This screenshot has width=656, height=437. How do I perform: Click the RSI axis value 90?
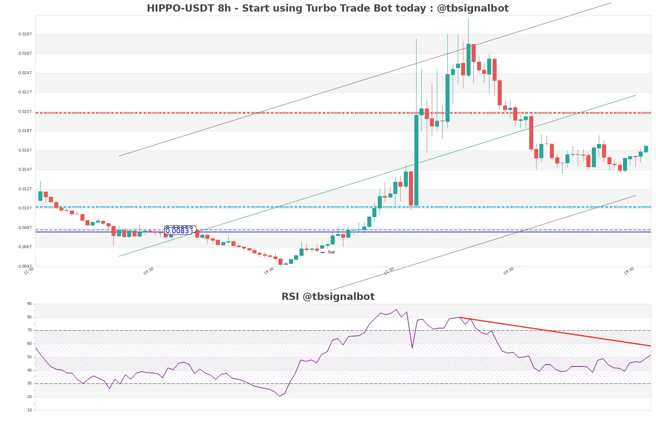click(29, 304)
